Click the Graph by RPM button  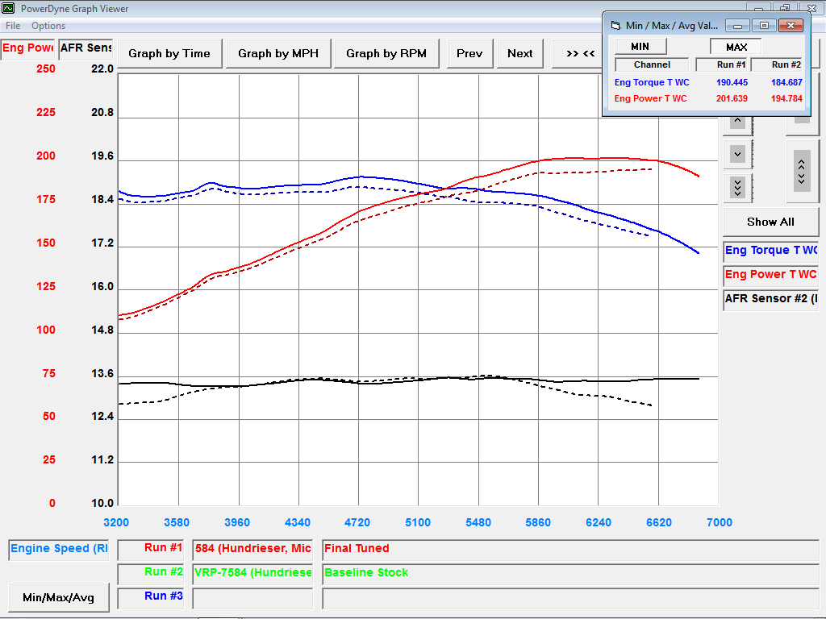pos(386,54)
